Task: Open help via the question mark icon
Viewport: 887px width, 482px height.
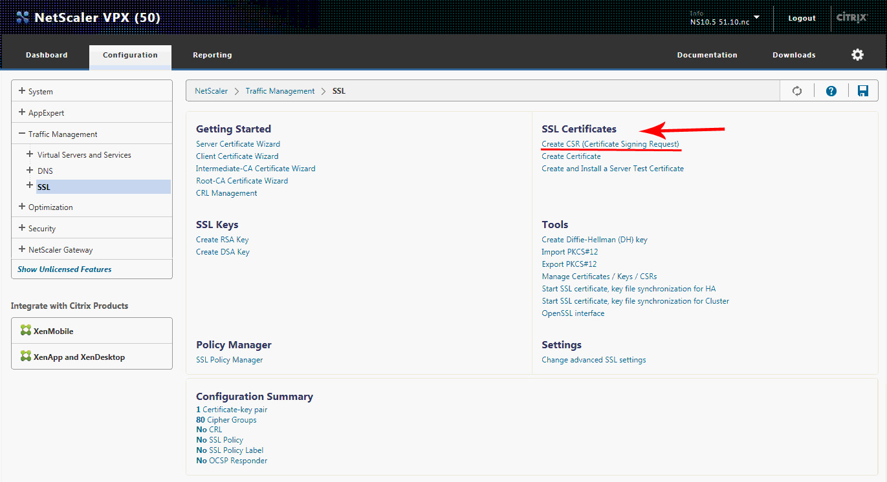Action: click(831, 91)
